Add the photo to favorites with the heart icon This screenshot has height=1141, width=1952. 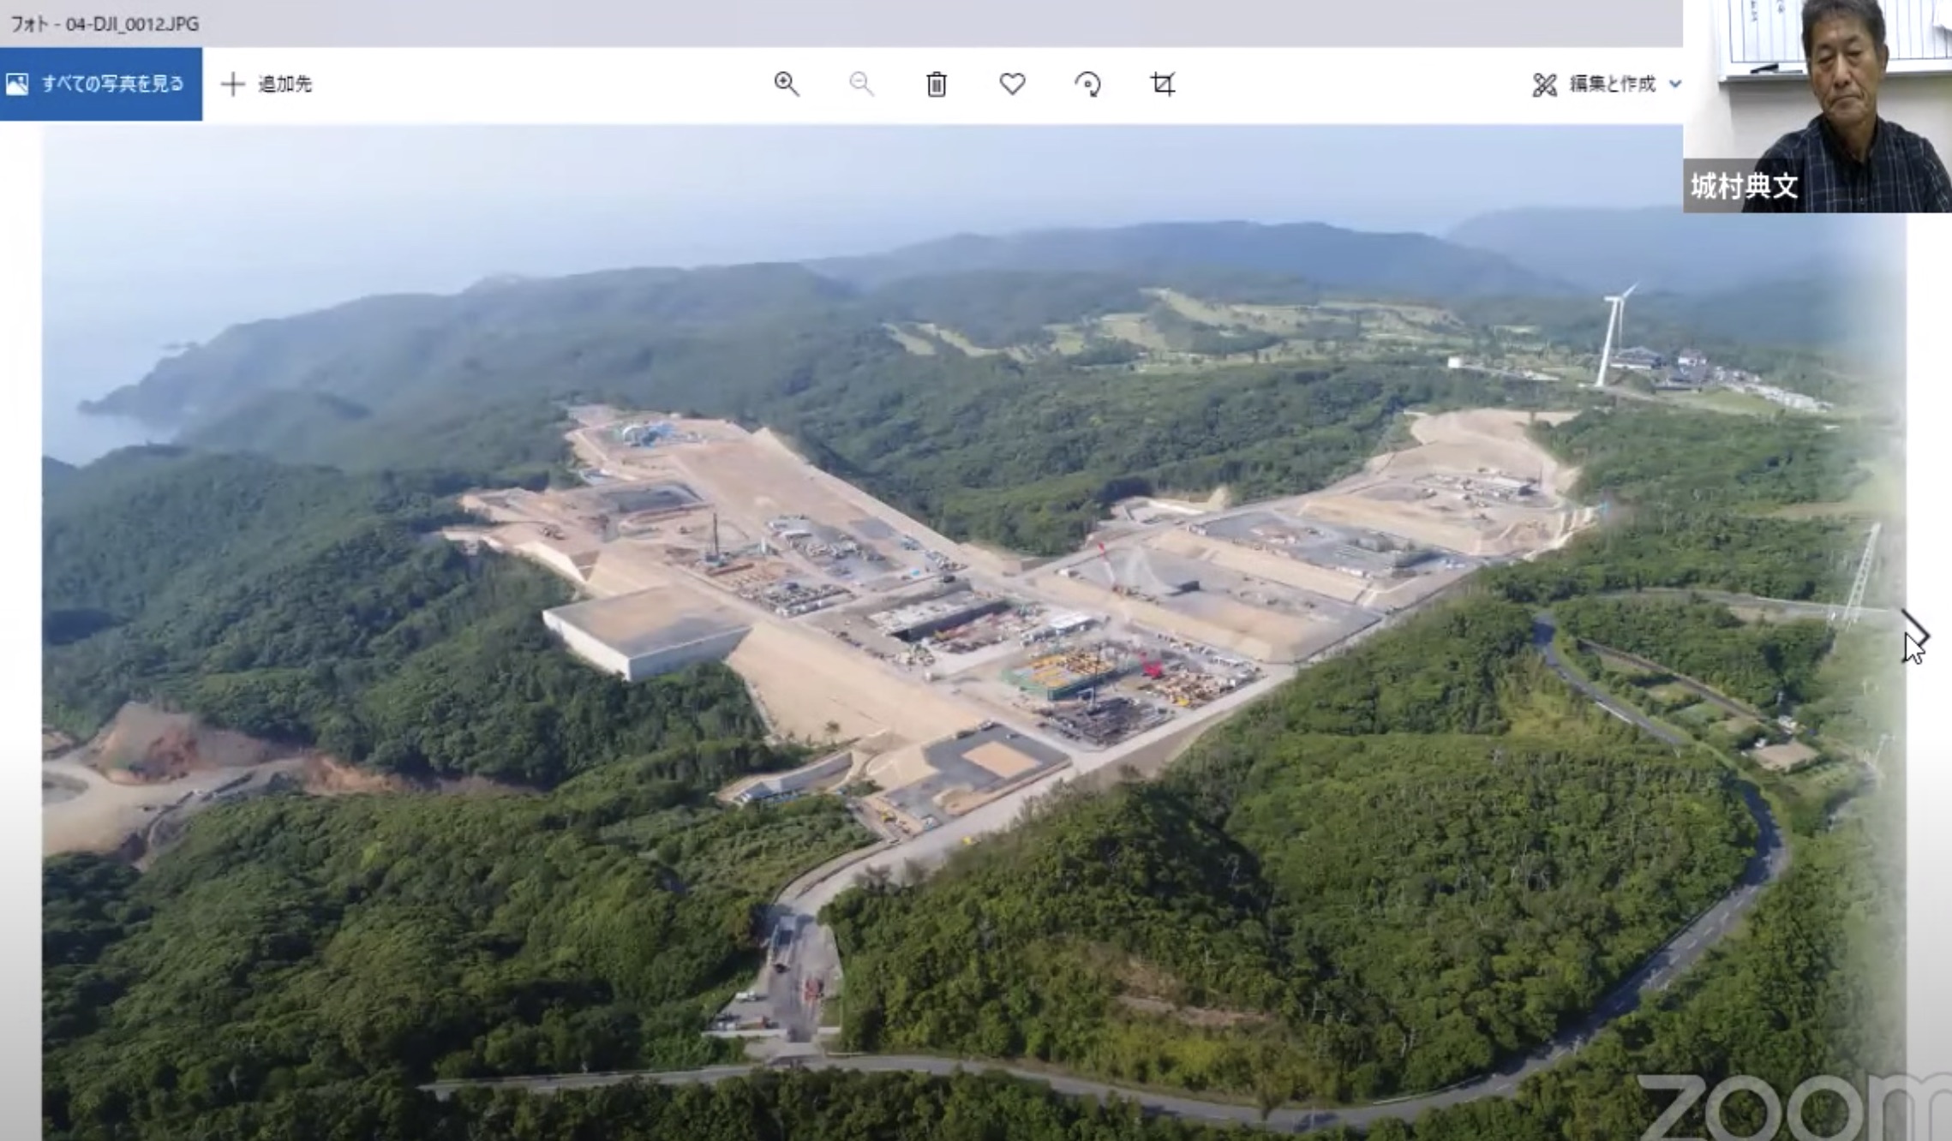(1012, 84)
